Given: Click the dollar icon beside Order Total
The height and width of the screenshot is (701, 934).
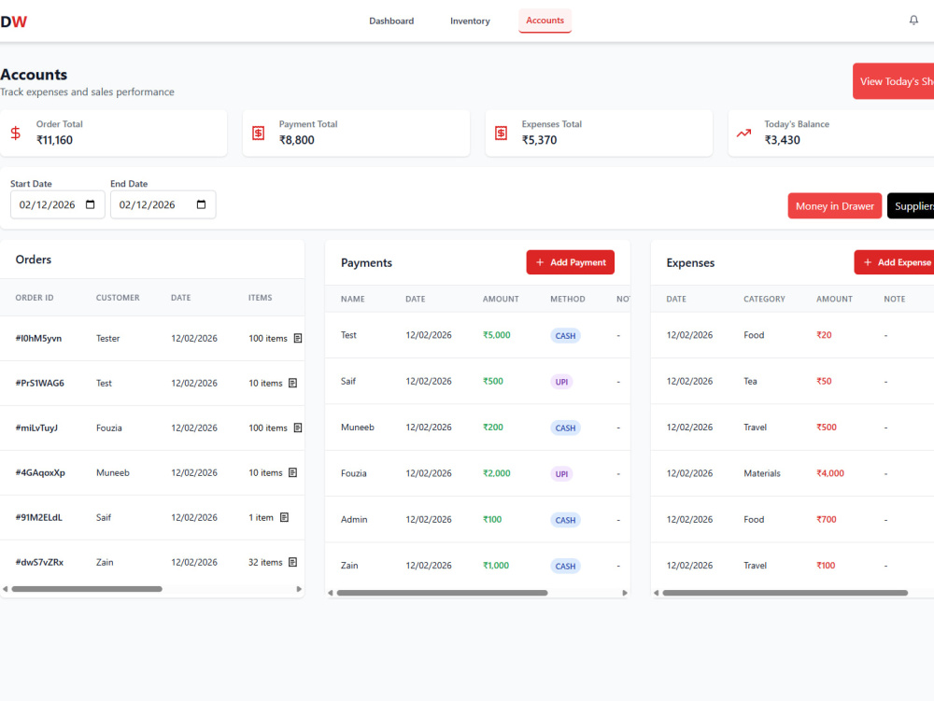Looking at the screenshot, I should click(16, 133).
